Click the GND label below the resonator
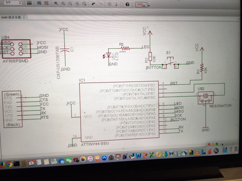This screenshot has width=242, height=181. click(x=206, y=130)
